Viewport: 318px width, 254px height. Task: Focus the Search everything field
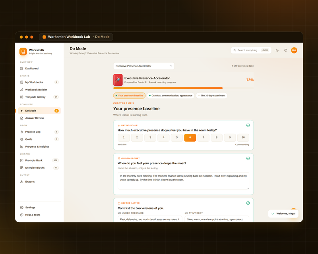click(x=251, y=50)
